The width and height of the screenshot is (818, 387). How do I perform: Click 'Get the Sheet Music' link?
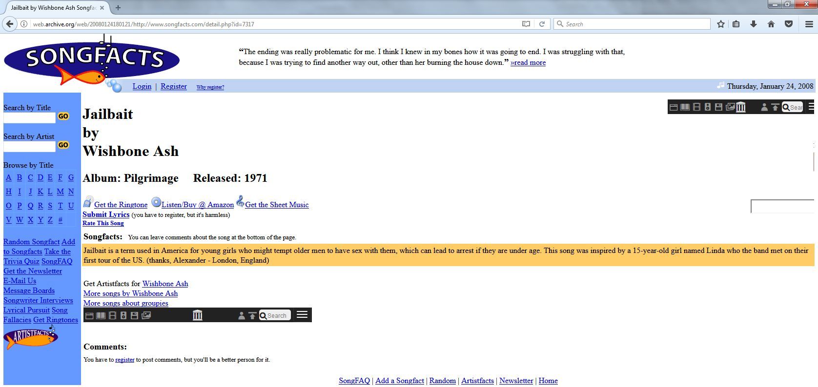(277, 205)
